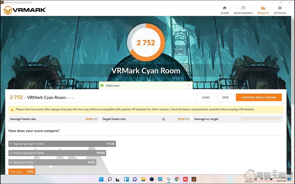Click the VRMark icon in the taskbar
295x184 pixels.
click(x=194, y=179)
